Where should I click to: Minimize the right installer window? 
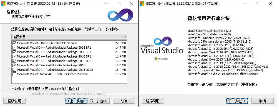(x=245, y=4)
